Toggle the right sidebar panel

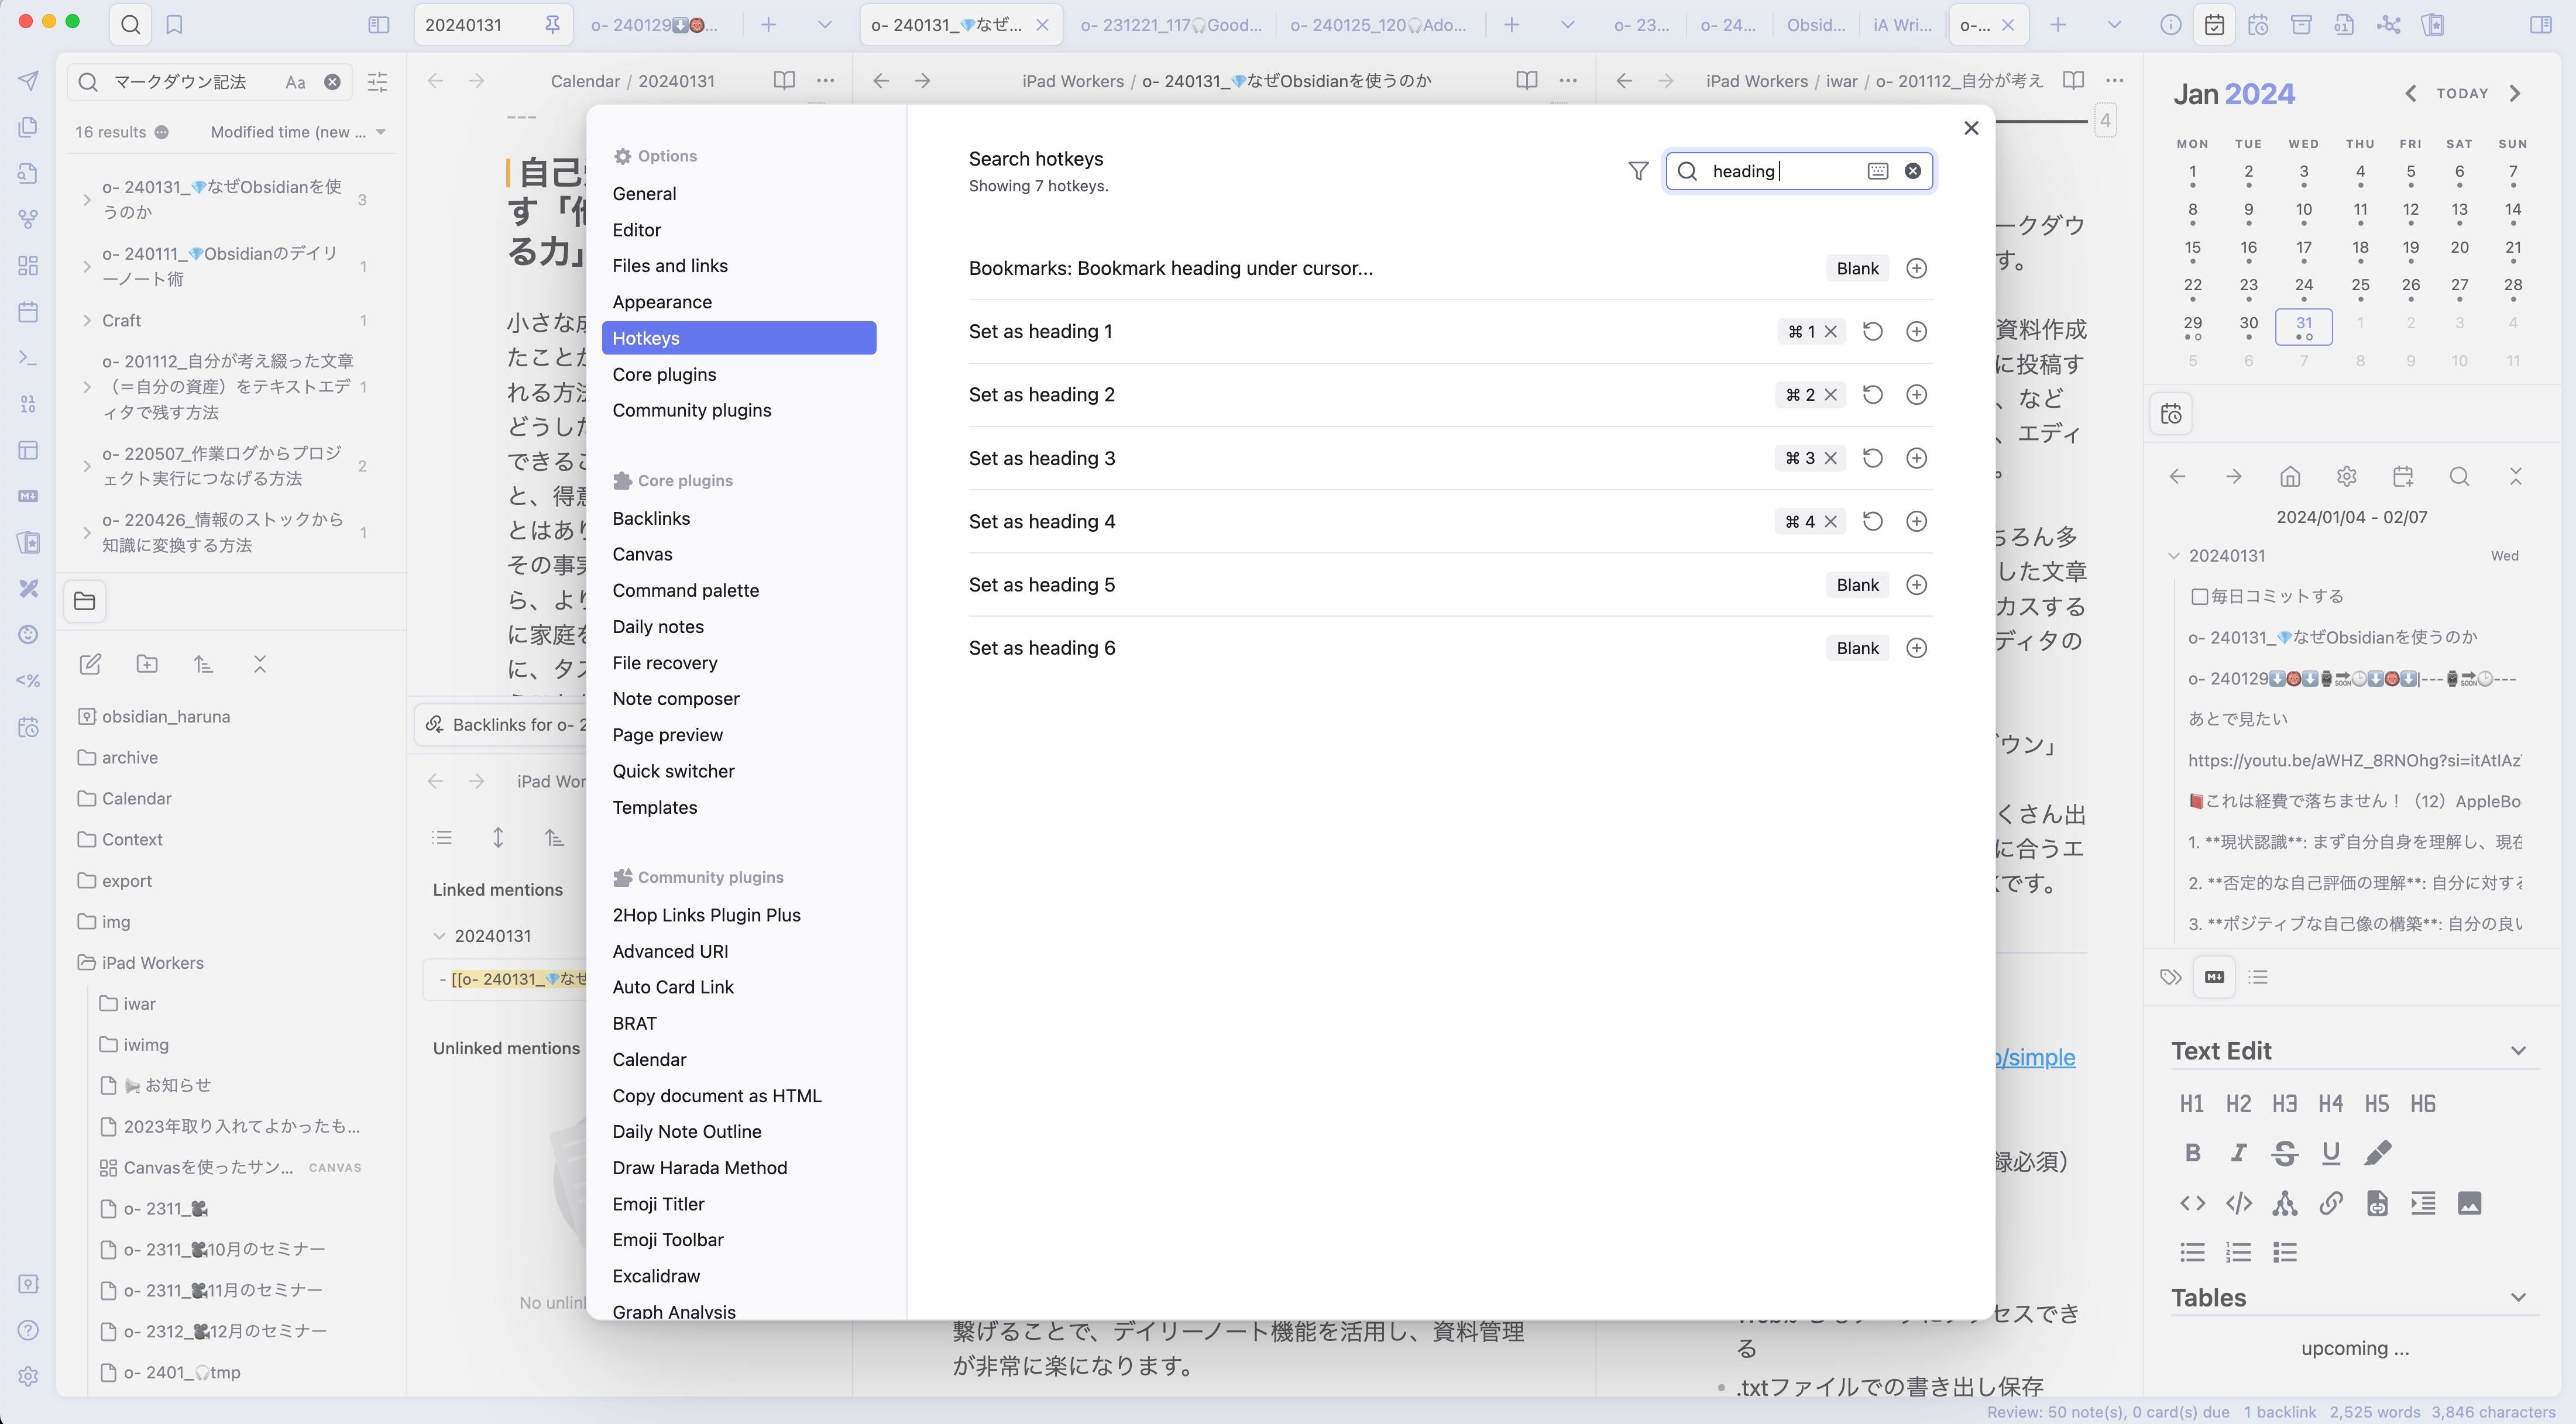click(x=2540, y=25)
